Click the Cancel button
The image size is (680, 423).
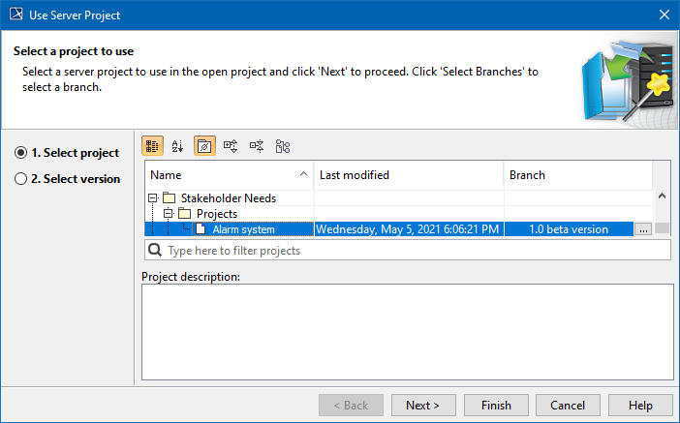click(x=568, y=405)
